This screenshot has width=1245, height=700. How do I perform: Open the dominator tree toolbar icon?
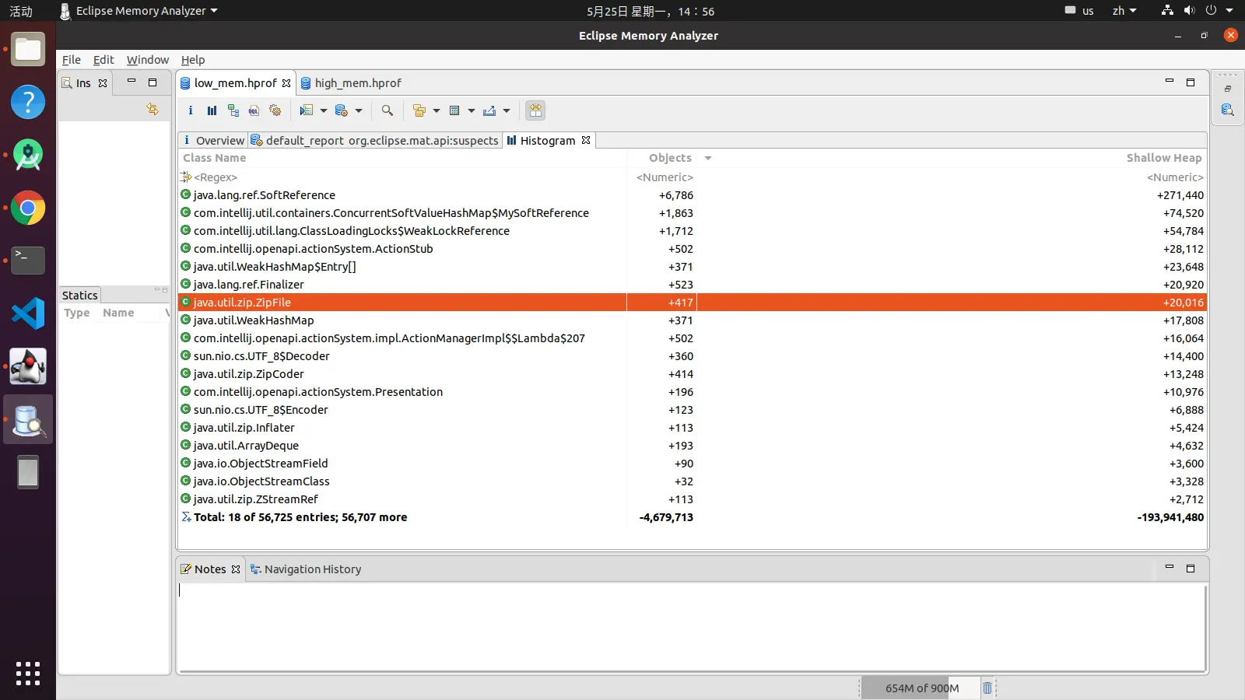coord(233,110)
